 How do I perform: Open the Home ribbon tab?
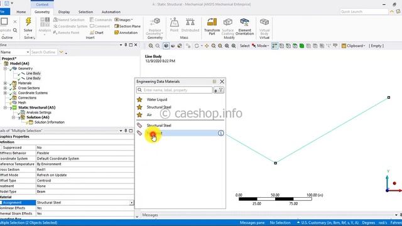[x=21, y=12]
